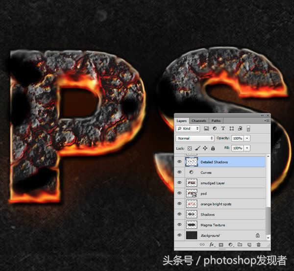Viewport: 294px width, 271px height.
Task: Hide the orange bright spots layer
Action: point(179,204)
